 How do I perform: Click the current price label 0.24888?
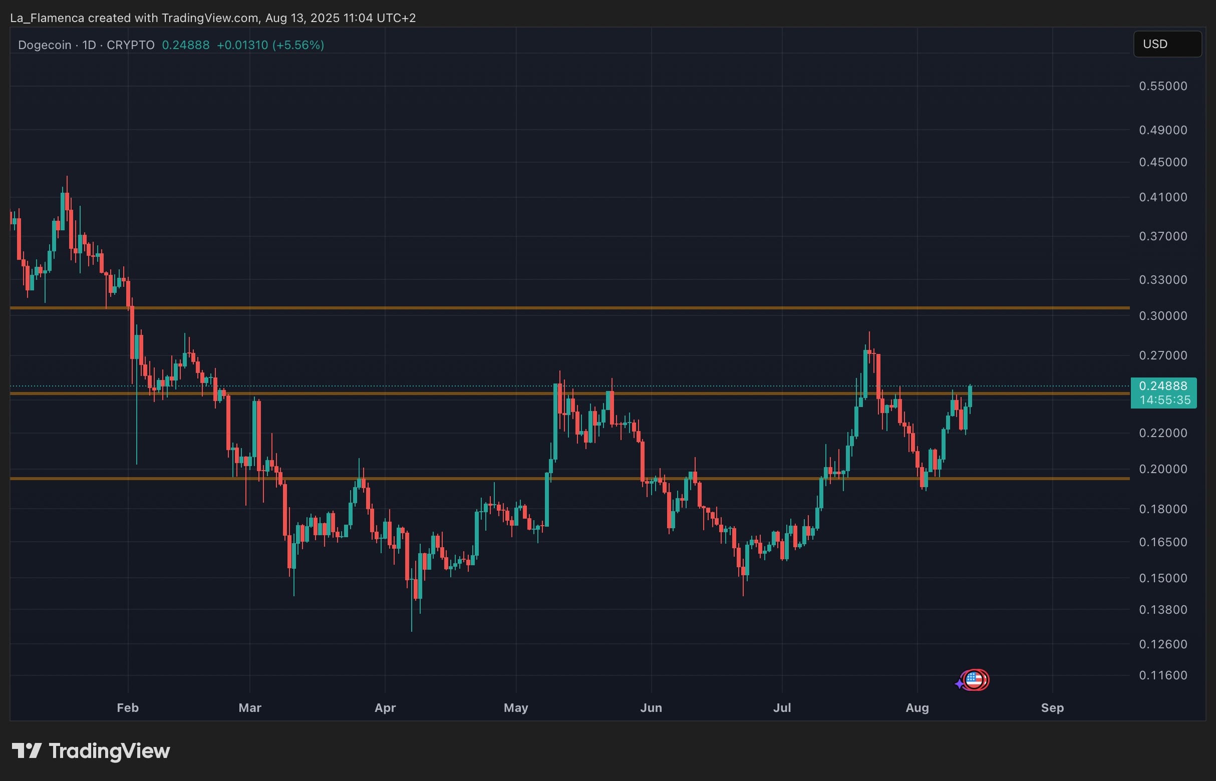pos(1163,386)
